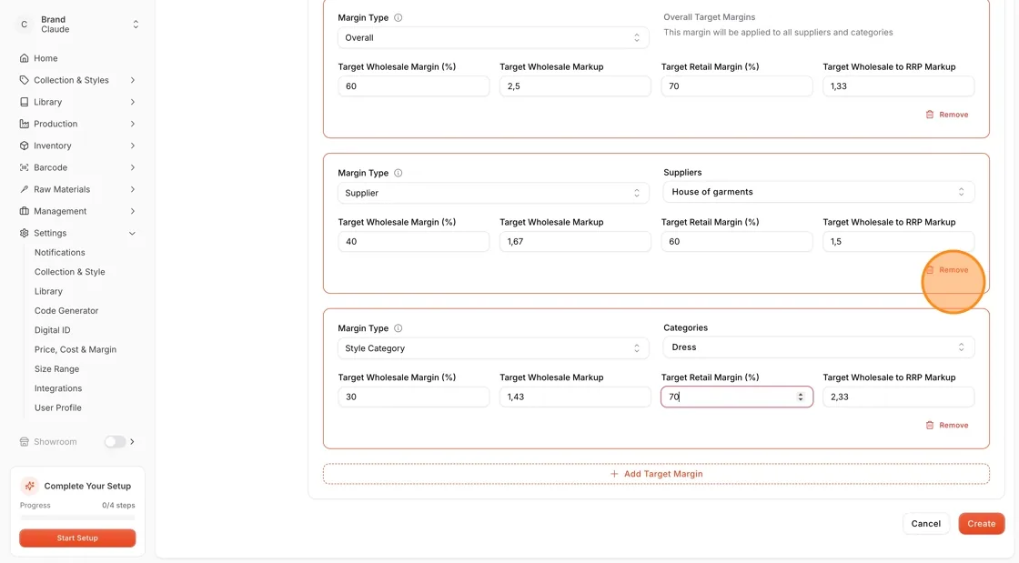Open the Dress categories dropdown
1019x563 pixels.
coord(819,347)
